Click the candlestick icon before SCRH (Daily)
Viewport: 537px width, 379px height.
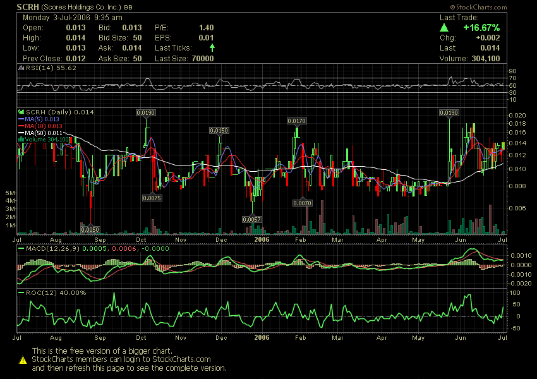click(x=21, y=112)
